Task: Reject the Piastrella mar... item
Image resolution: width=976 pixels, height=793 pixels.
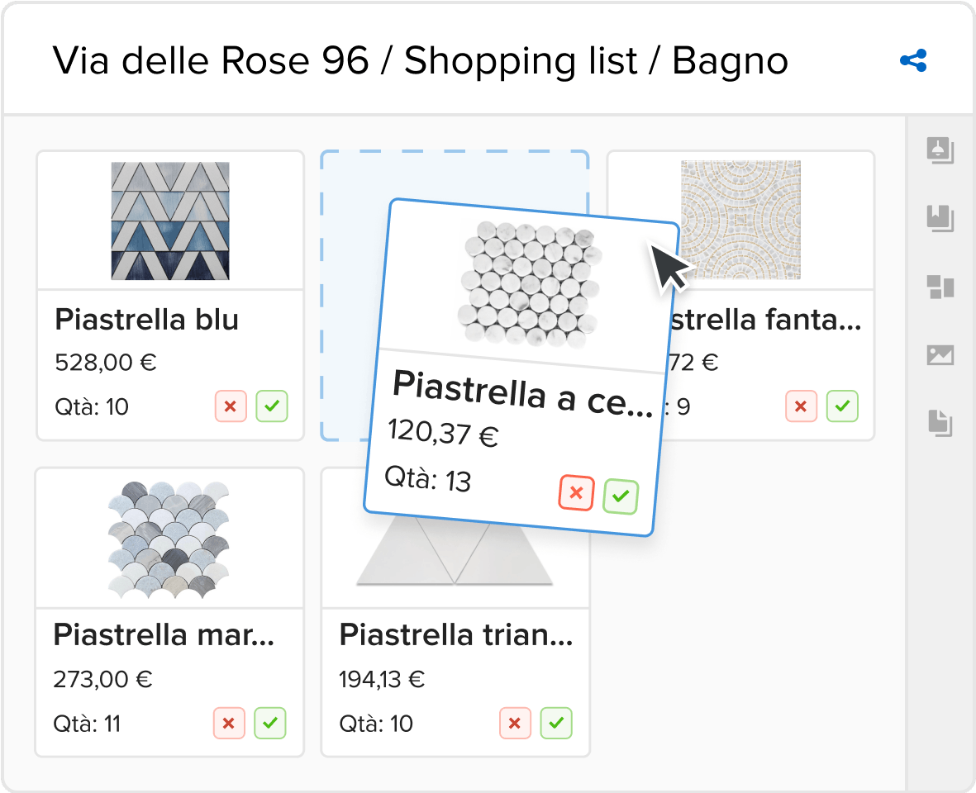Action: [x=229, y=723]
